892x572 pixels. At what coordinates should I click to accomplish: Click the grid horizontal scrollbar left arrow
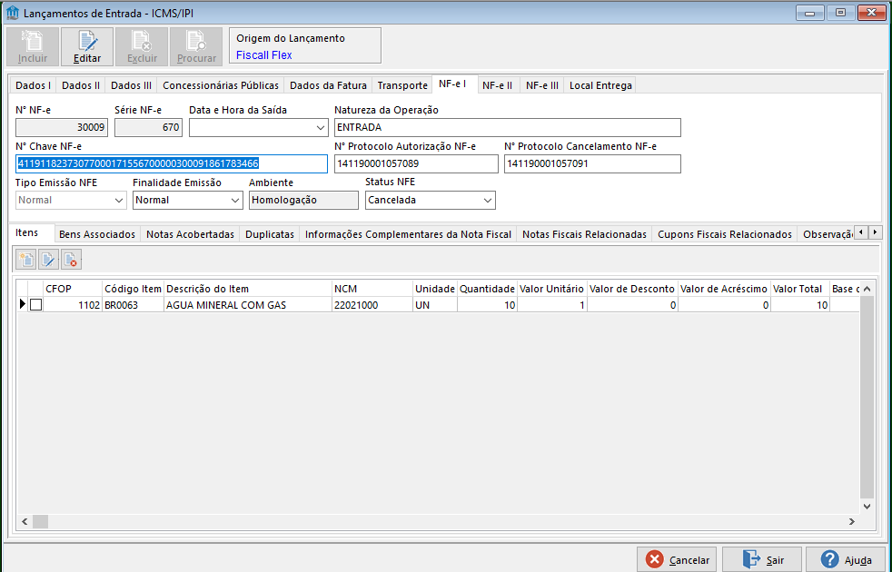[25, 521]
